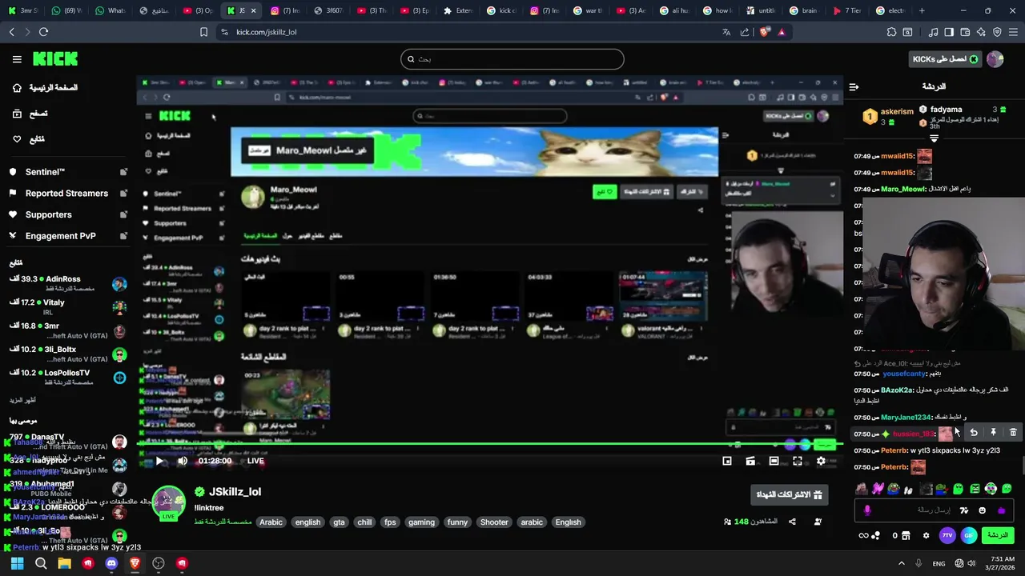The height and width of the screenshot is (576, 1025).
Task: Open Brave Leo AI sparkle icon
Action: click(981, 32)
